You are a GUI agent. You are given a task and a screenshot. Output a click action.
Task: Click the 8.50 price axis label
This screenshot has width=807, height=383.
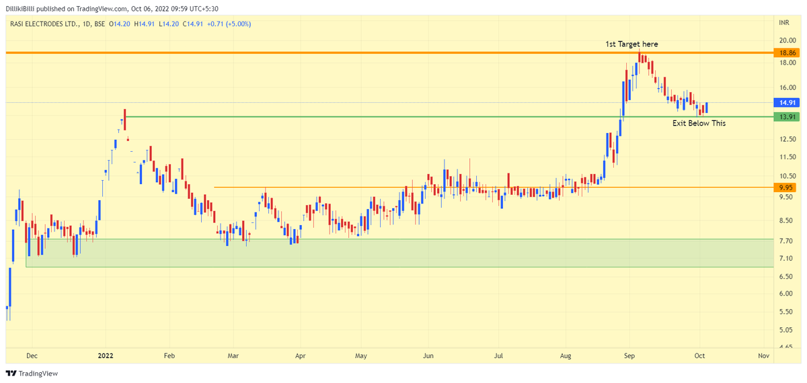coord(786,221)
